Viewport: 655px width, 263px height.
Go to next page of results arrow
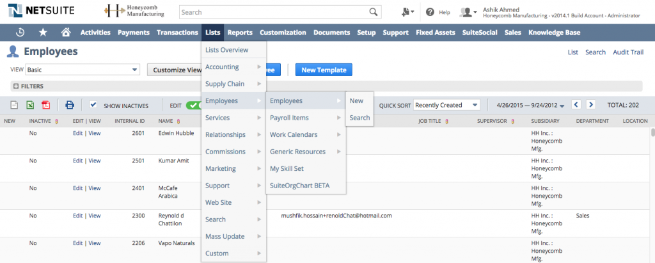click(x=590, y=104)
